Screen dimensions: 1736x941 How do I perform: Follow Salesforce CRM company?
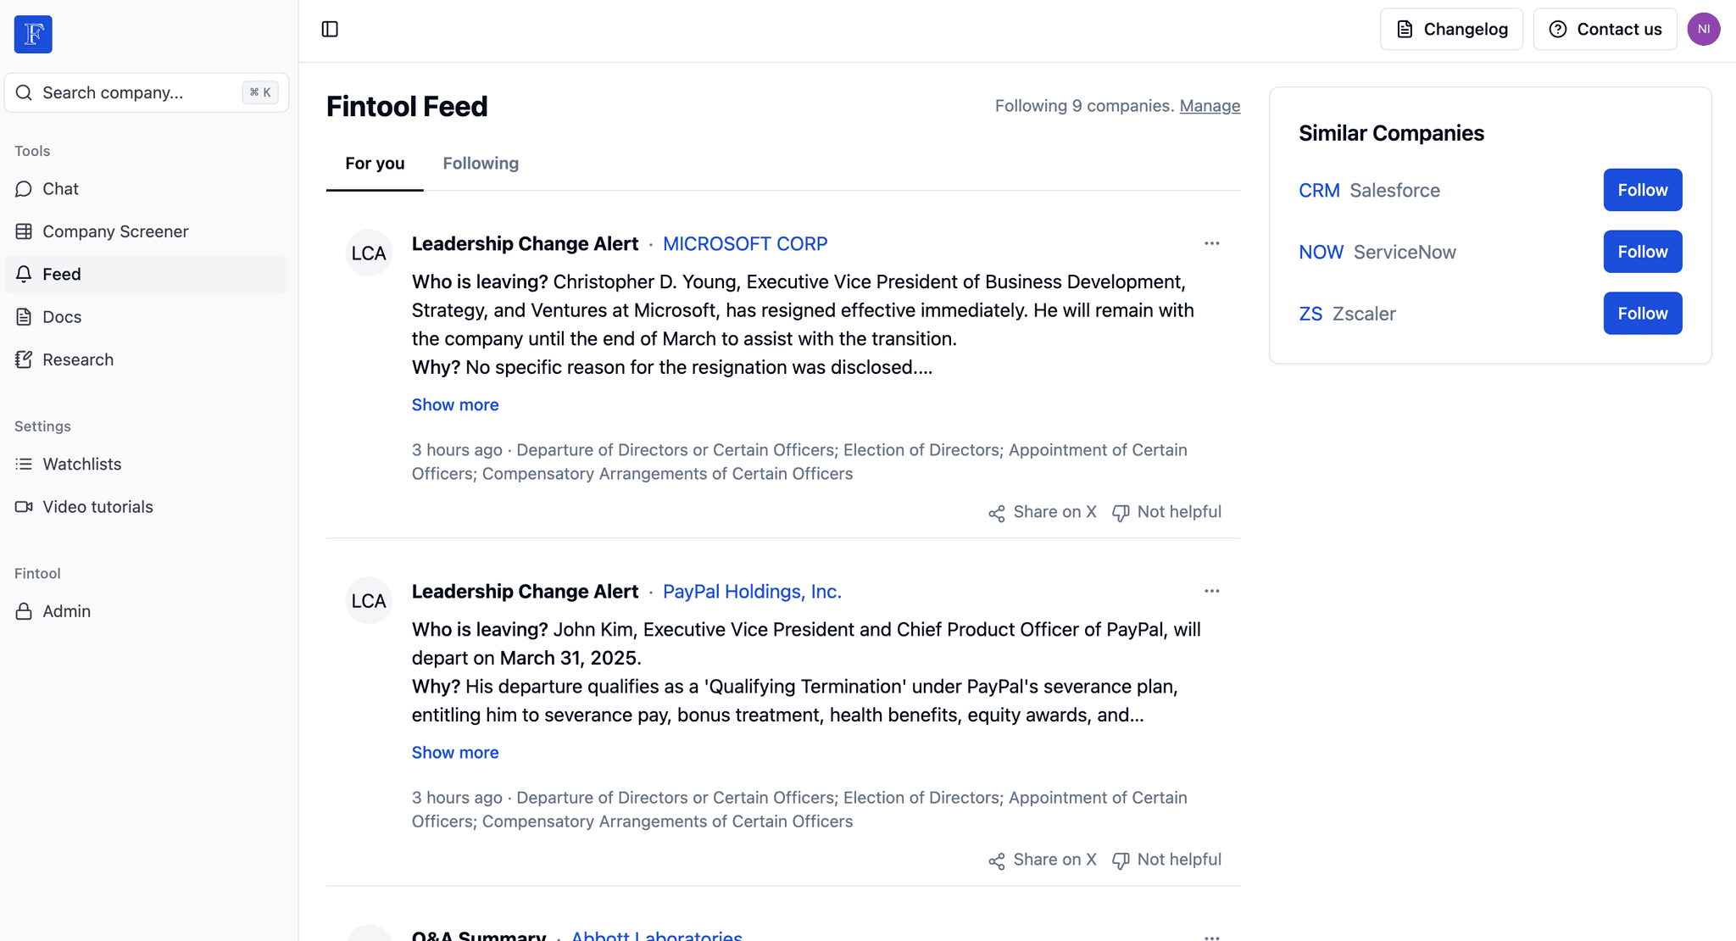point(1642,189)
